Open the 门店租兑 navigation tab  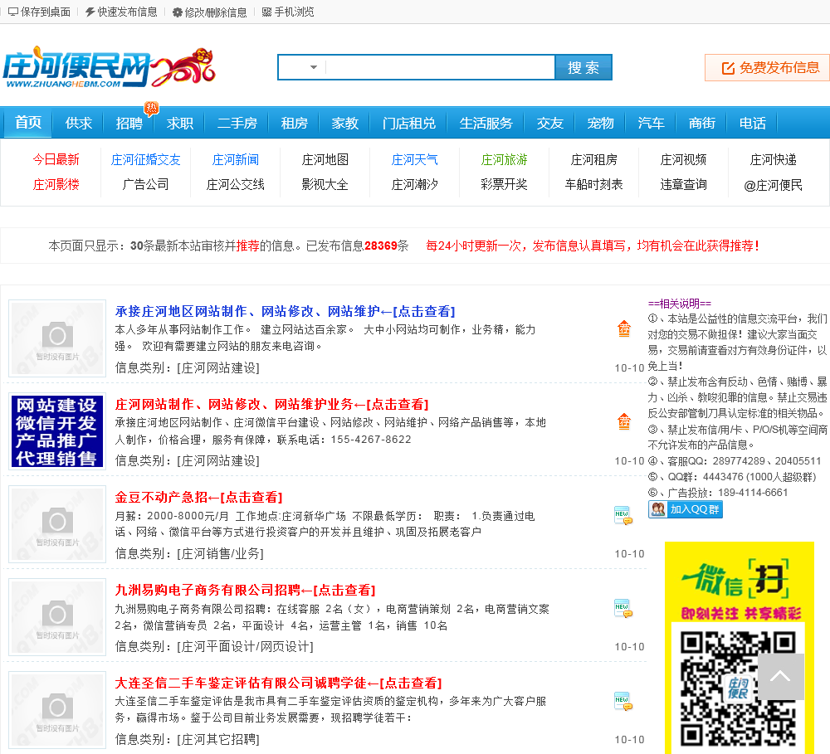[408, 124]
